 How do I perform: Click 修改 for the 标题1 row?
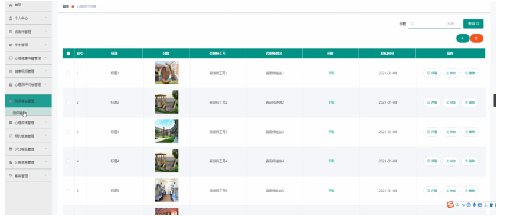[451, 73]
